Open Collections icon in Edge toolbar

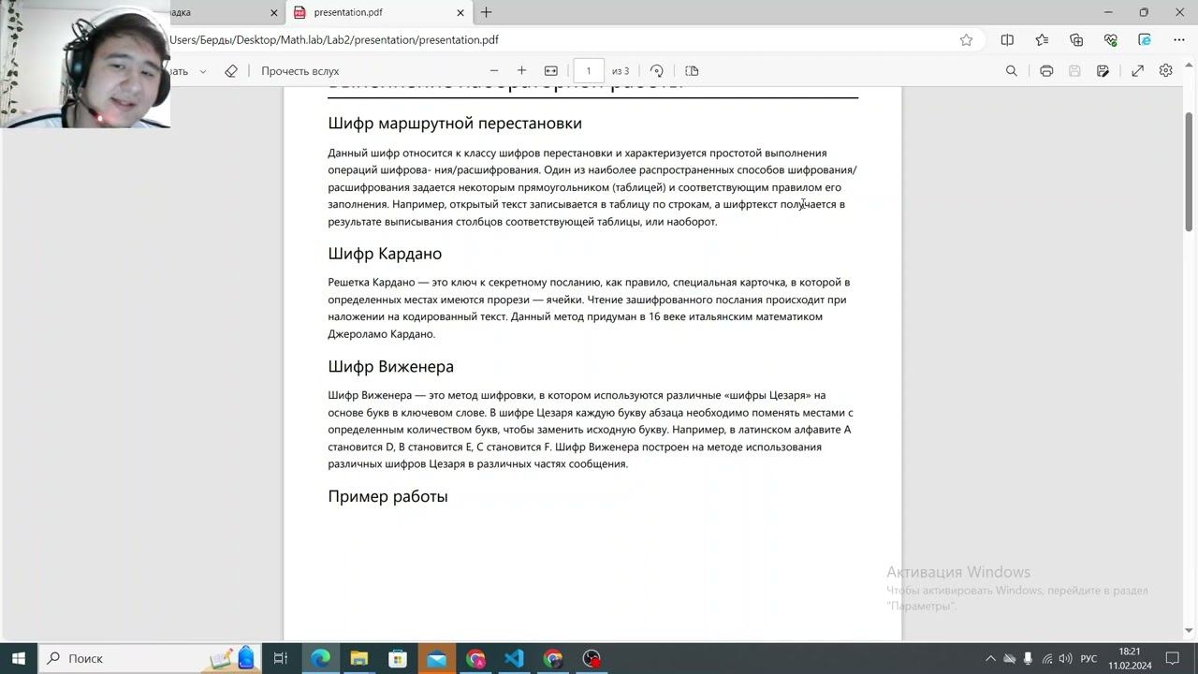1076,40
